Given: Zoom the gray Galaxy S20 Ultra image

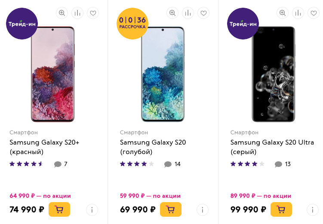Looking at the screenshot, I should 283,13.
